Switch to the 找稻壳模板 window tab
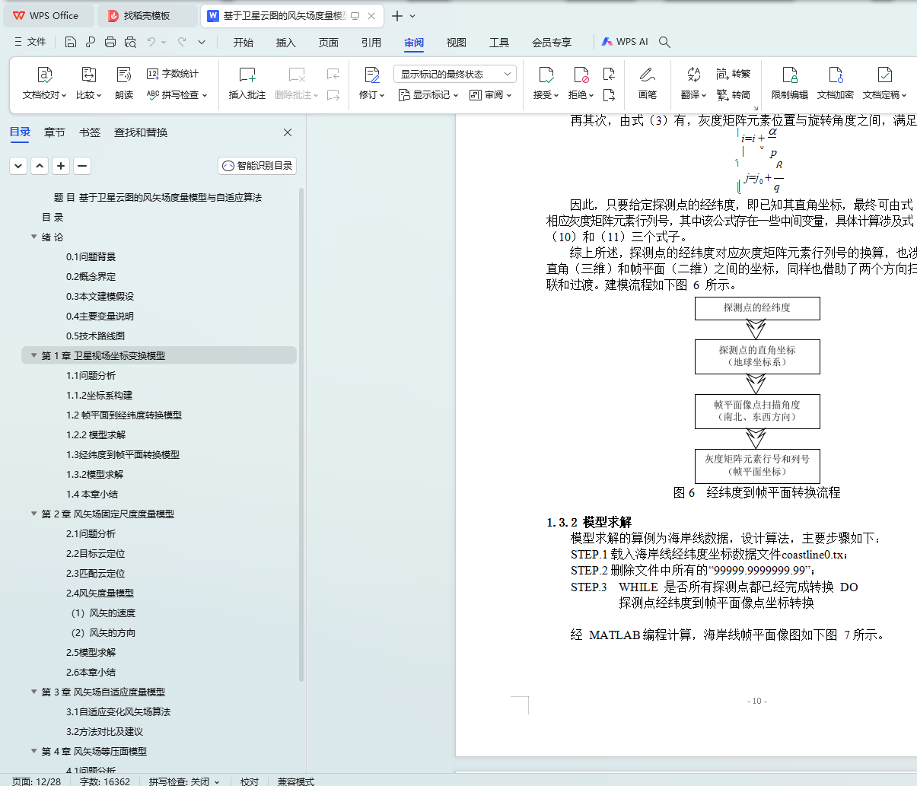917x786 pixels. tap(148, 15)
